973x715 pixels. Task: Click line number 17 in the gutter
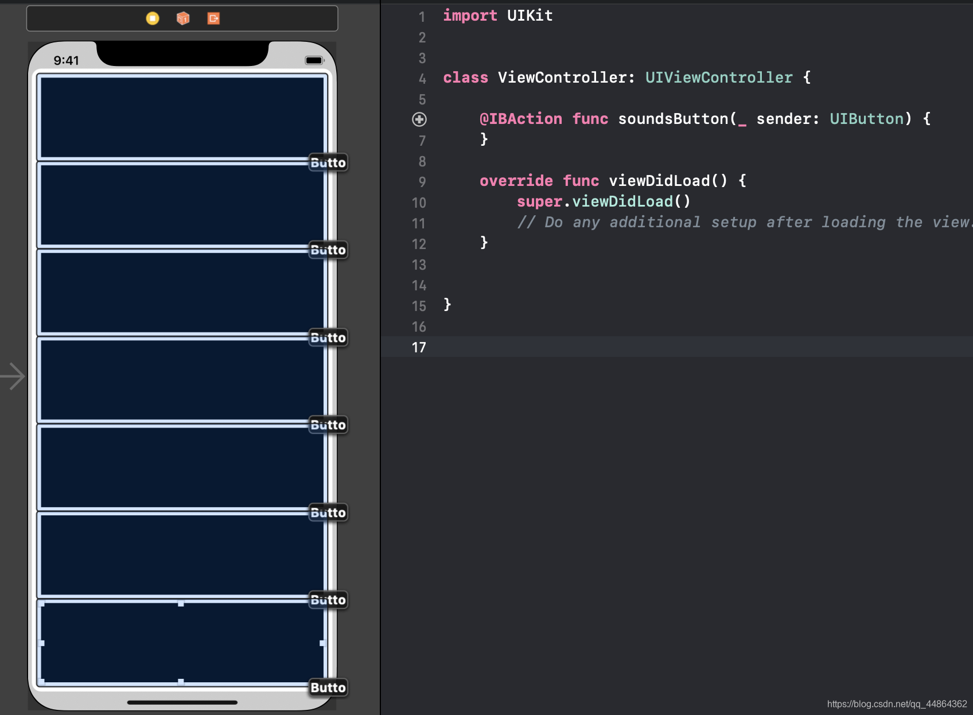[419, 347]
